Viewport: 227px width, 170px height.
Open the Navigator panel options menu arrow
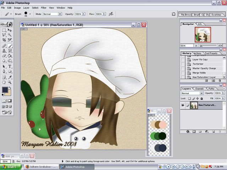pos(224,24)
